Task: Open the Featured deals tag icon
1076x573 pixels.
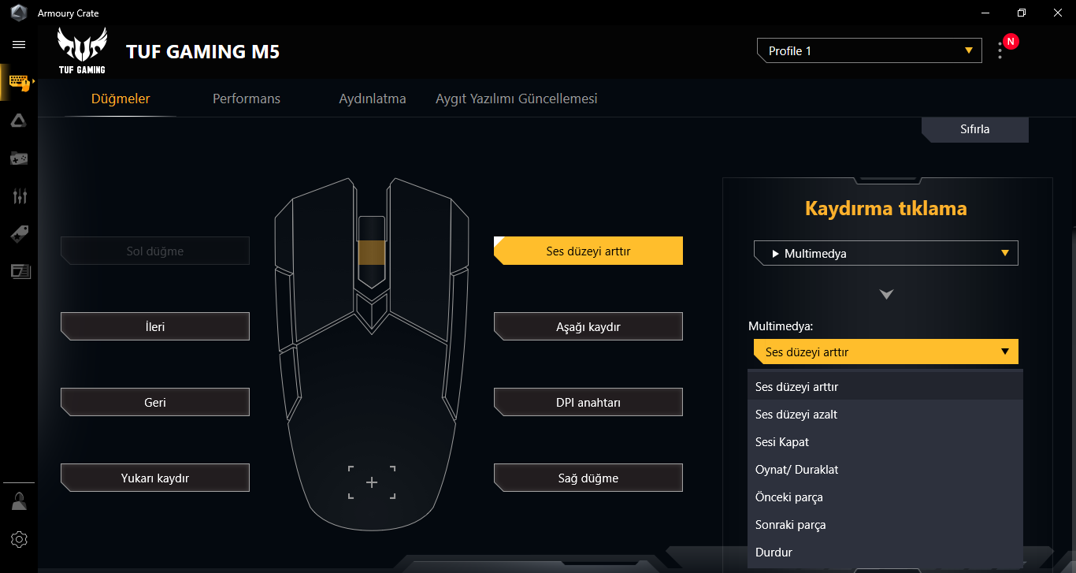Action: point(19,234)
